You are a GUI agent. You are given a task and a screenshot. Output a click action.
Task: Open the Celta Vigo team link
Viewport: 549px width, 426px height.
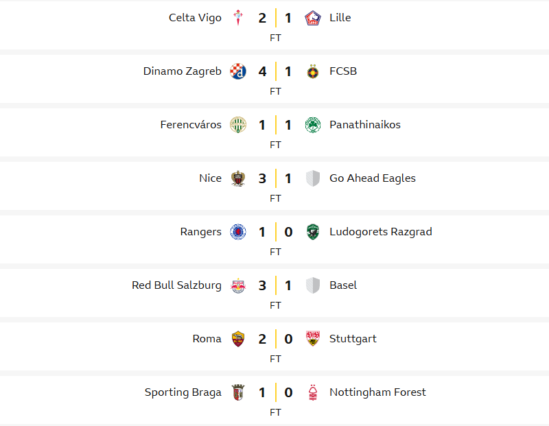point(195,18)
